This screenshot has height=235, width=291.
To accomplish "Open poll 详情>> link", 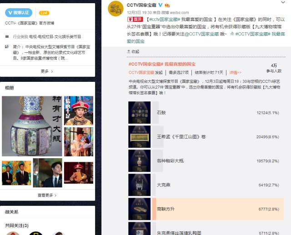I will pyautogui.click(x=236, y=72).
